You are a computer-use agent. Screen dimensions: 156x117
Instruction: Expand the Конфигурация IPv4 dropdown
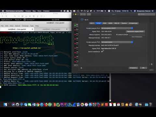pos(117,28)
